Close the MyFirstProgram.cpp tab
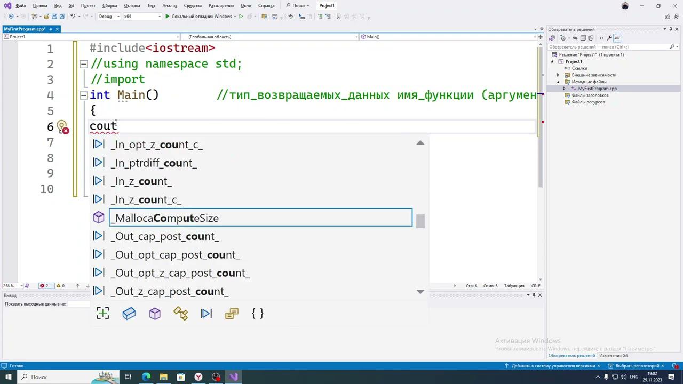This screenshot has width=683, height=384. 57,29
